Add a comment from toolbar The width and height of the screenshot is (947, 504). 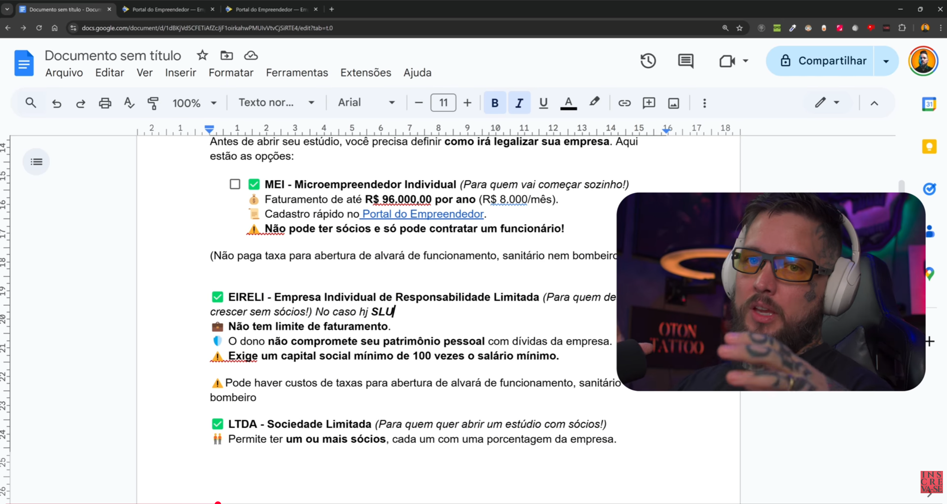click(x=649, y=103)
